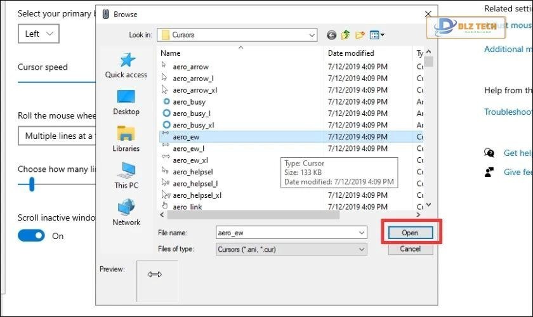The height and width of the screenshot is (317, 533).
Task: Open Troubleshoot link in Settings
Action: pyautogui.click(x=508, y=112)
